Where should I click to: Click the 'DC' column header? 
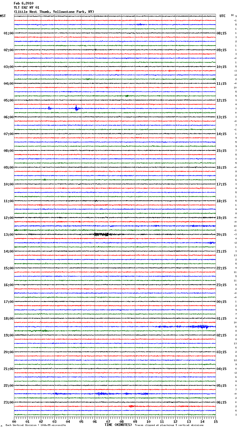click(232, 15)
